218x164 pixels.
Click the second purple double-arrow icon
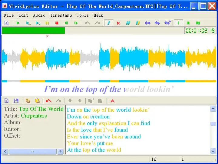157,23
